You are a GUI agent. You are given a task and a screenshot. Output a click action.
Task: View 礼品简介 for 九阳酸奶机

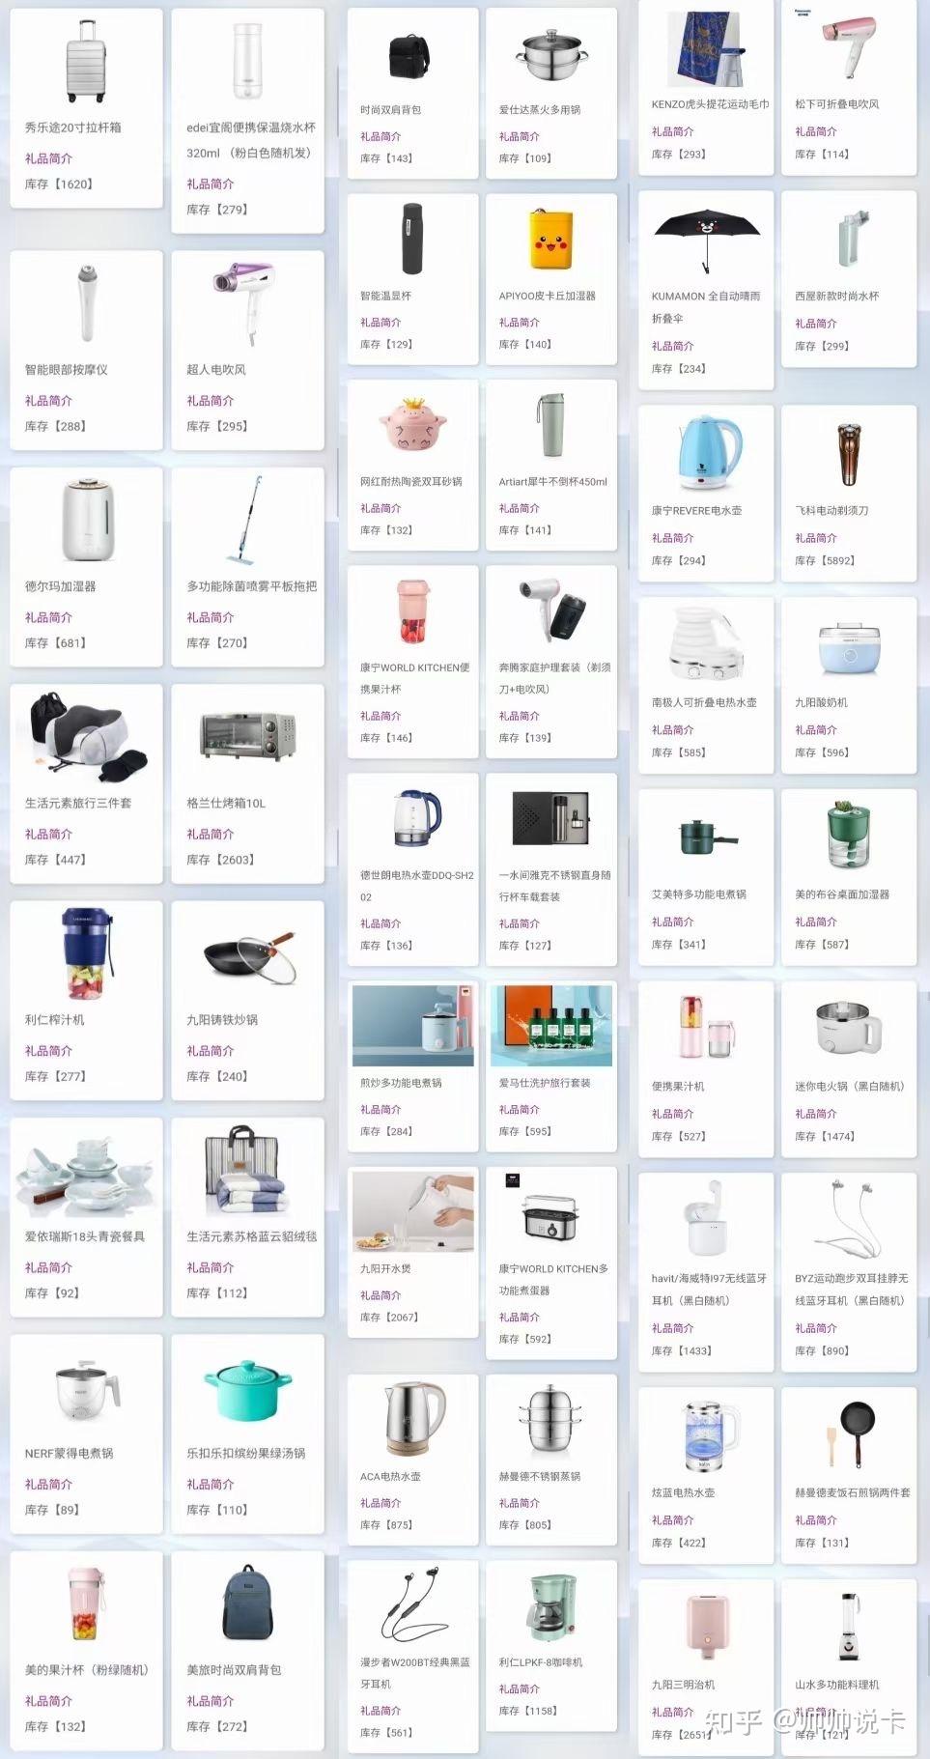816,729
